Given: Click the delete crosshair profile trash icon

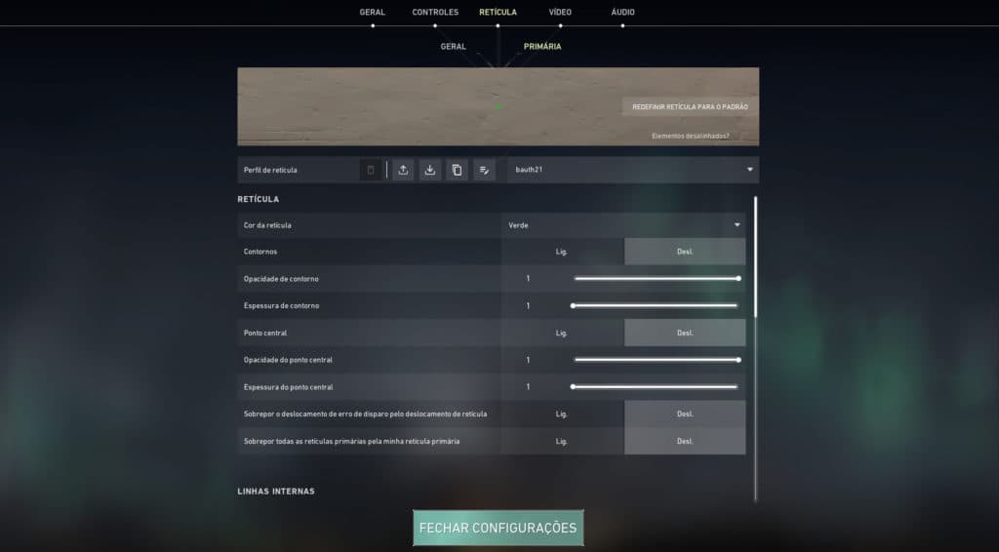Looking at the screenshot, I should point(370,170).
